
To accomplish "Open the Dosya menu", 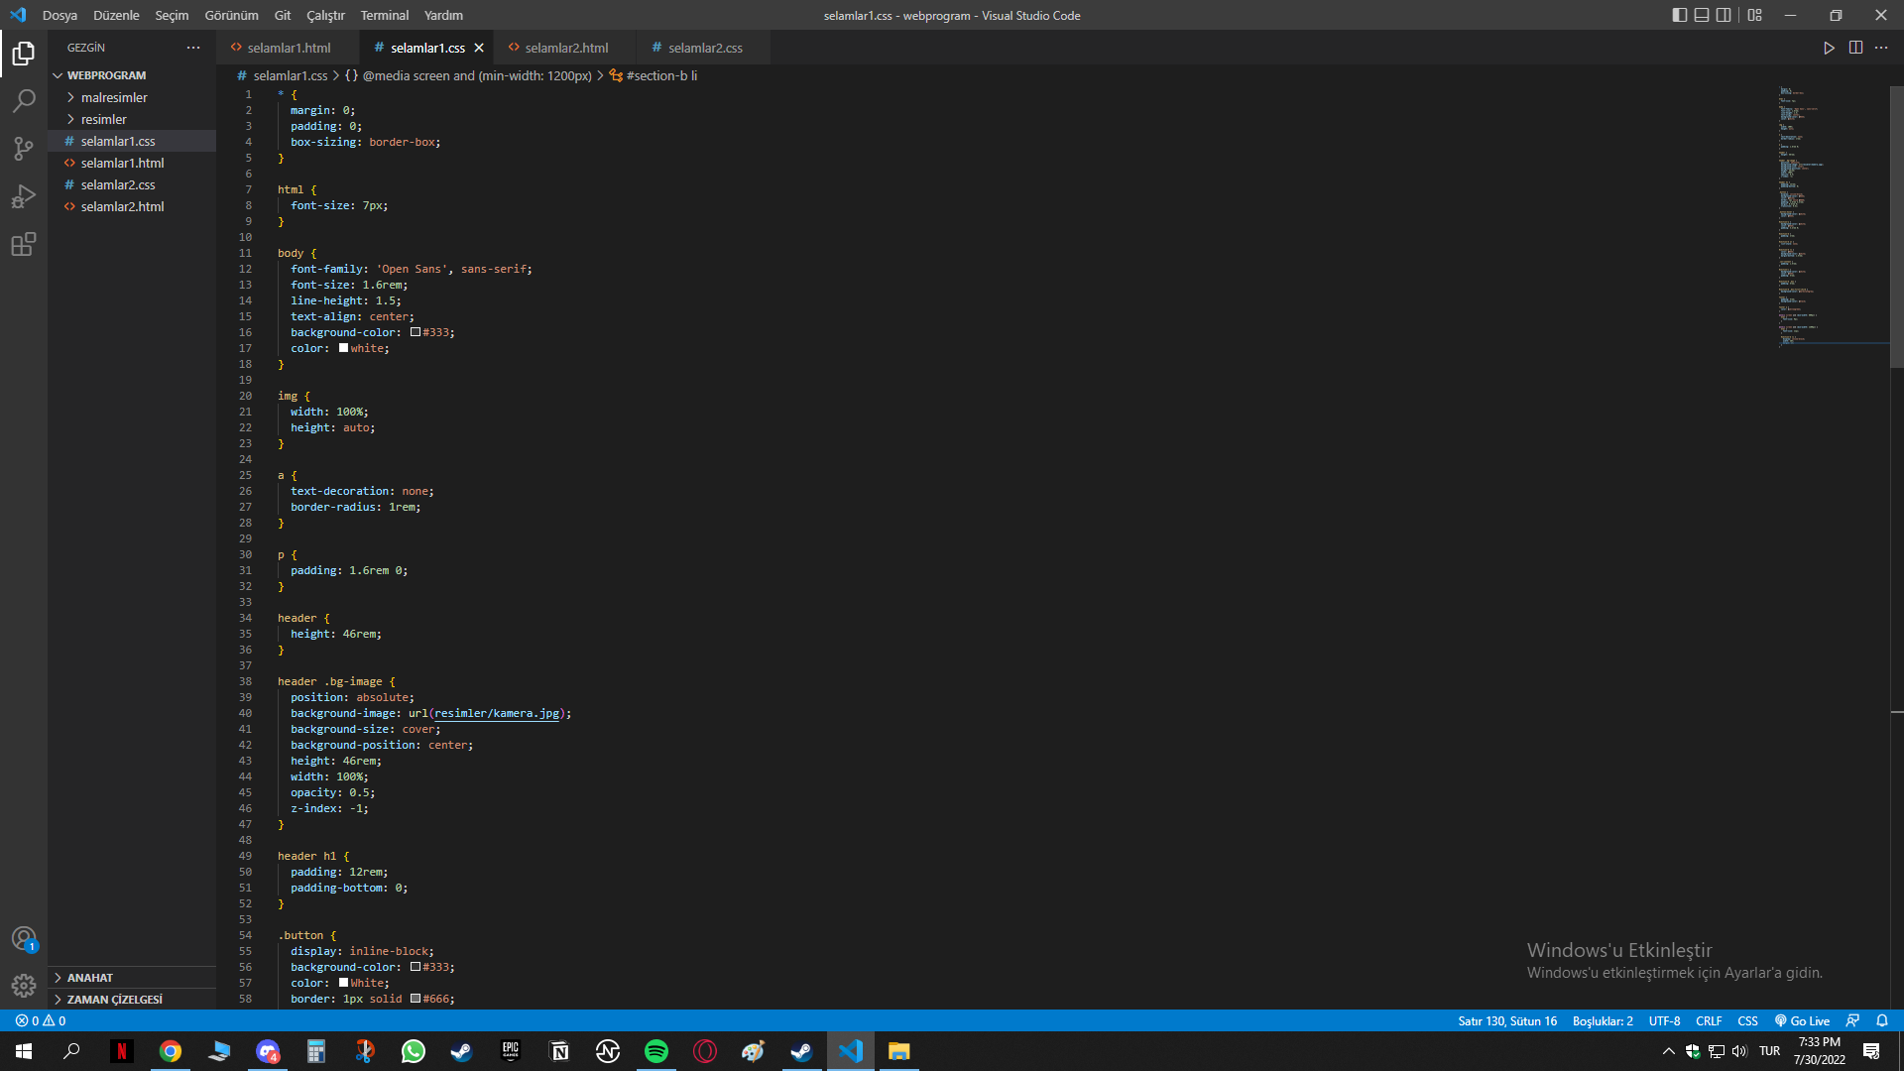I will pos(59,15).
